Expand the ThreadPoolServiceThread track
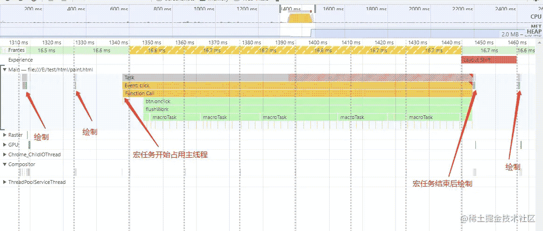This screenshot has height=231, width=543. 5,182
